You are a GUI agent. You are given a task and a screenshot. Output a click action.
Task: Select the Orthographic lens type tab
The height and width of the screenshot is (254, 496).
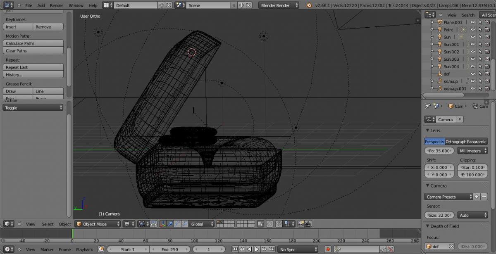[x=455, y=142]
